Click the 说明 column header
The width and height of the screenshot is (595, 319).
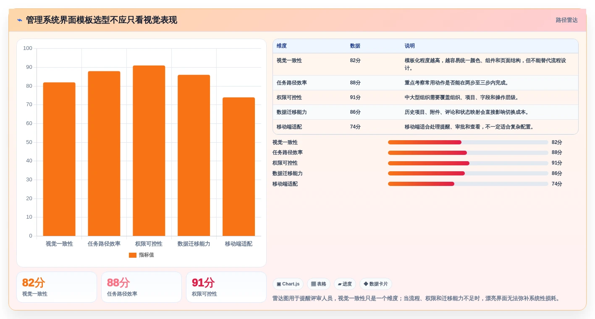pyautogui.click(x=409, y=46)
